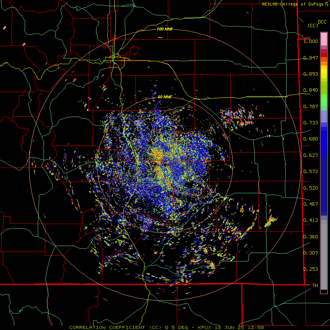Click the 0.253 color scale value
Viewport: 330px width, 330px height.
coord(311,269)
